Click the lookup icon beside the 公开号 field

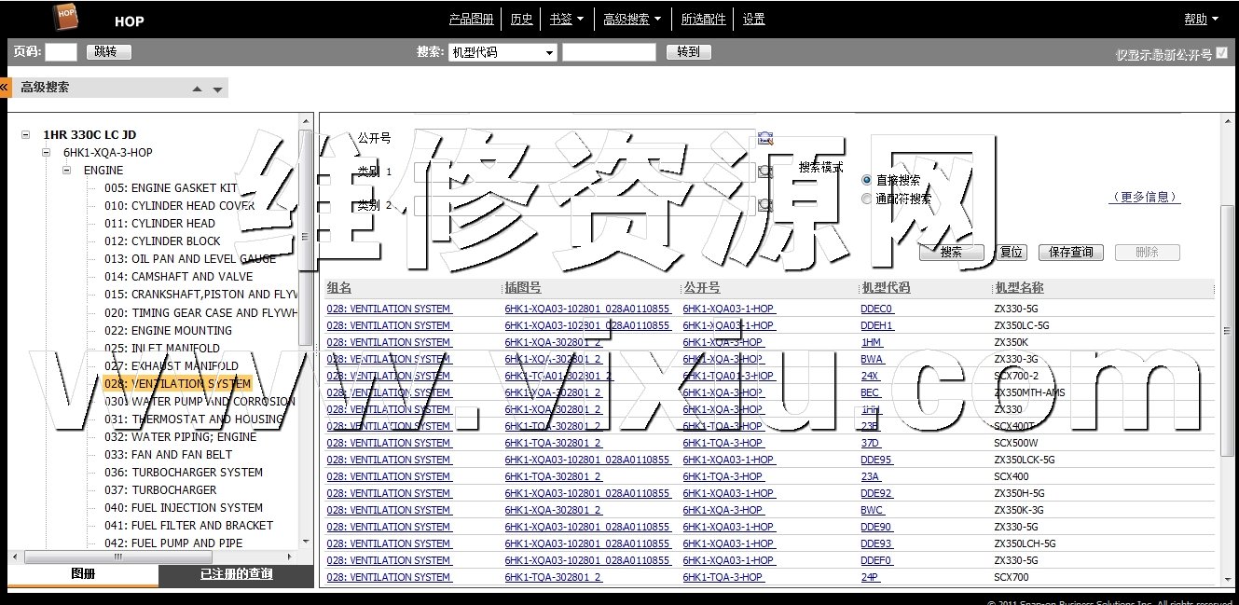click(765, 138)
